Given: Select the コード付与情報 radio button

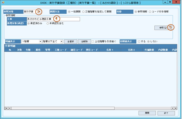Looking at the screenshot, I should [150, 12].
